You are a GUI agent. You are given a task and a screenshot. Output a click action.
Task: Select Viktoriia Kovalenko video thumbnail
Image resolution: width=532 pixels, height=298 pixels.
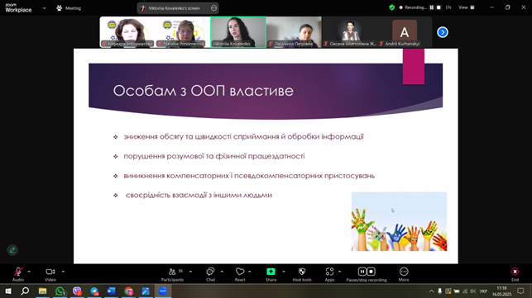pos(238,32)
